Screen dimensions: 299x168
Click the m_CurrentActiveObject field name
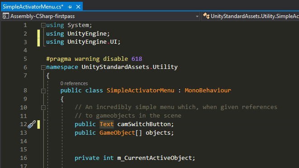[154, 158]
